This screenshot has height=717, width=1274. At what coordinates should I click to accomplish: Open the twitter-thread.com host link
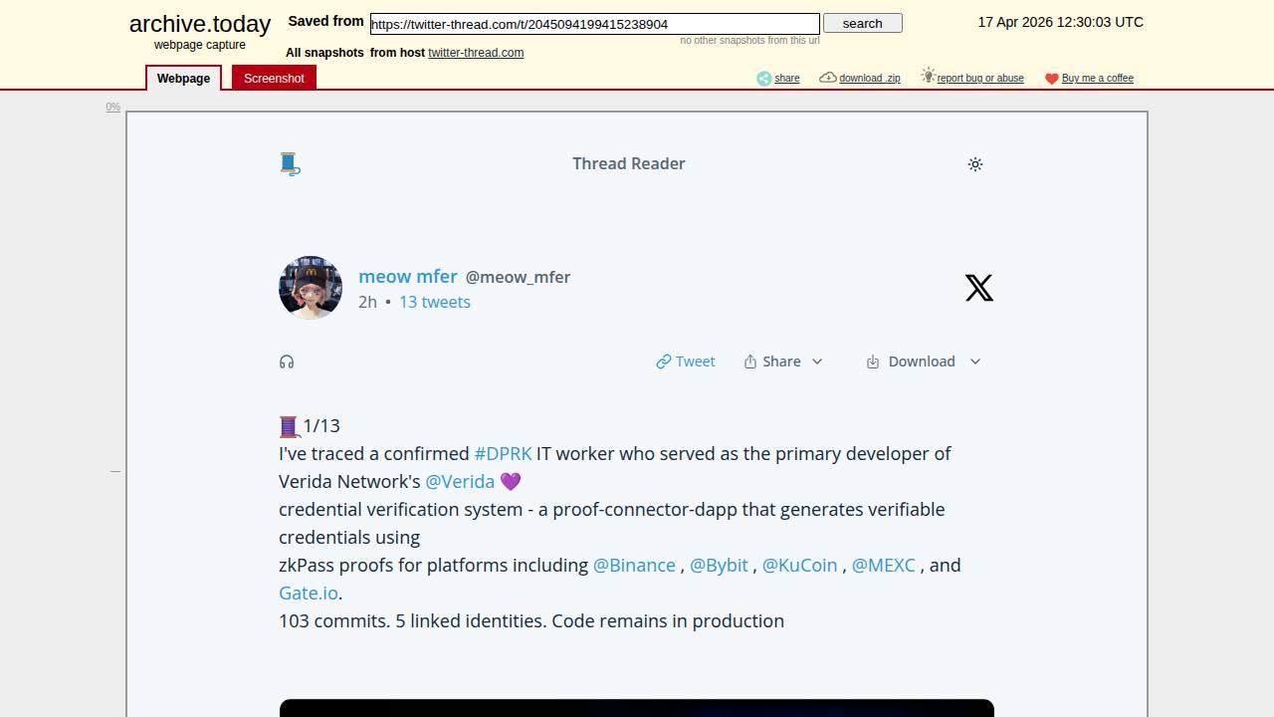[476, 53]
